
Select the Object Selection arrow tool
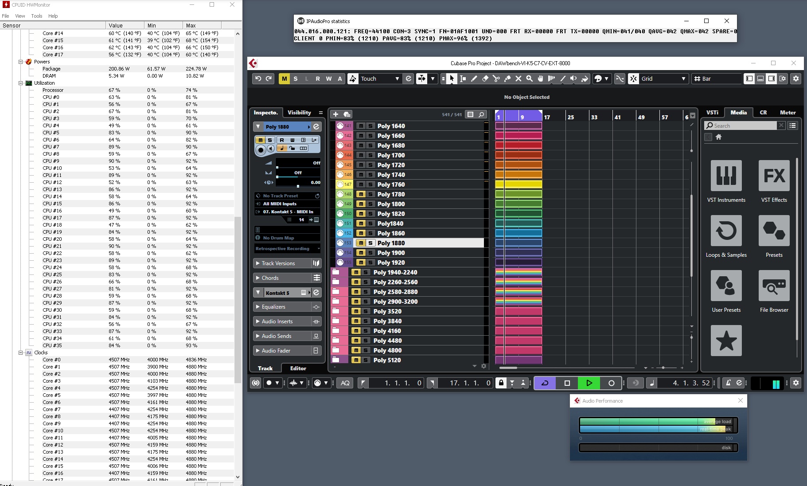click(x=452, y=78)
